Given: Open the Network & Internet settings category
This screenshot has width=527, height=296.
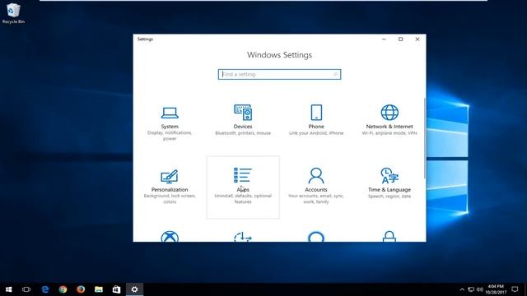Looking at the screenshot, I should tap(389, 120).
